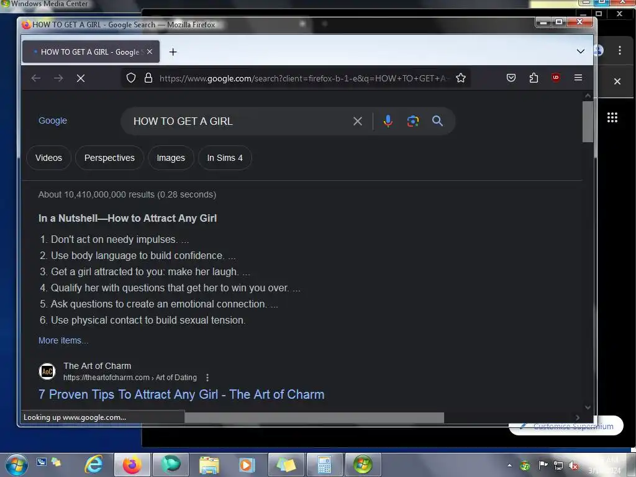Click the page vertical scrollbar up arrow
The image size is (636, 477).
point(588,96)
